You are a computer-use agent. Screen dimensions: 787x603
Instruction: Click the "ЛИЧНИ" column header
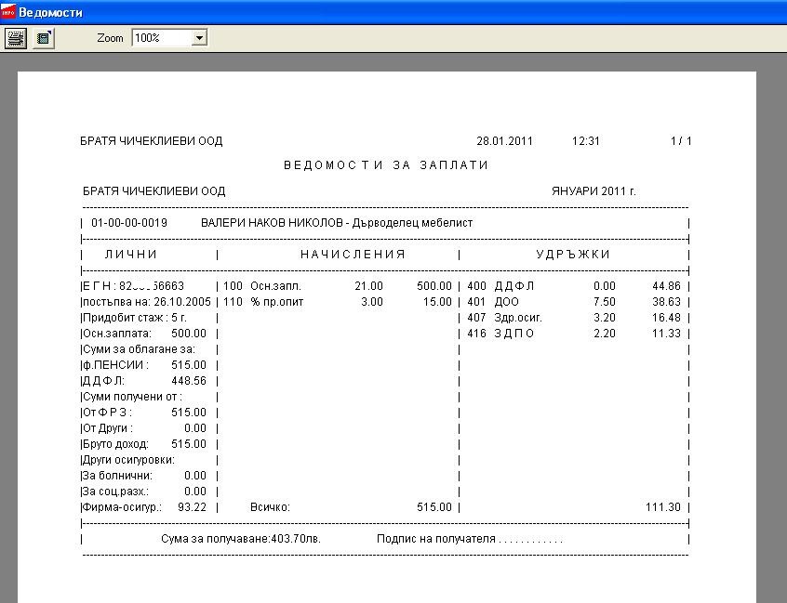click(131, 255)
